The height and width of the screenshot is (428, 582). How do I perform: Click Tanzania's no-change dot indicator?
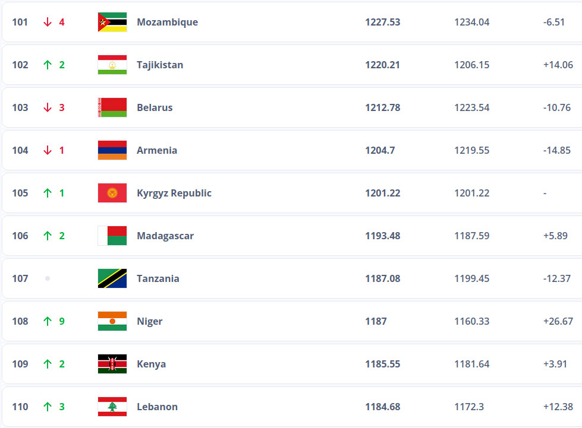tap(48, 278)
